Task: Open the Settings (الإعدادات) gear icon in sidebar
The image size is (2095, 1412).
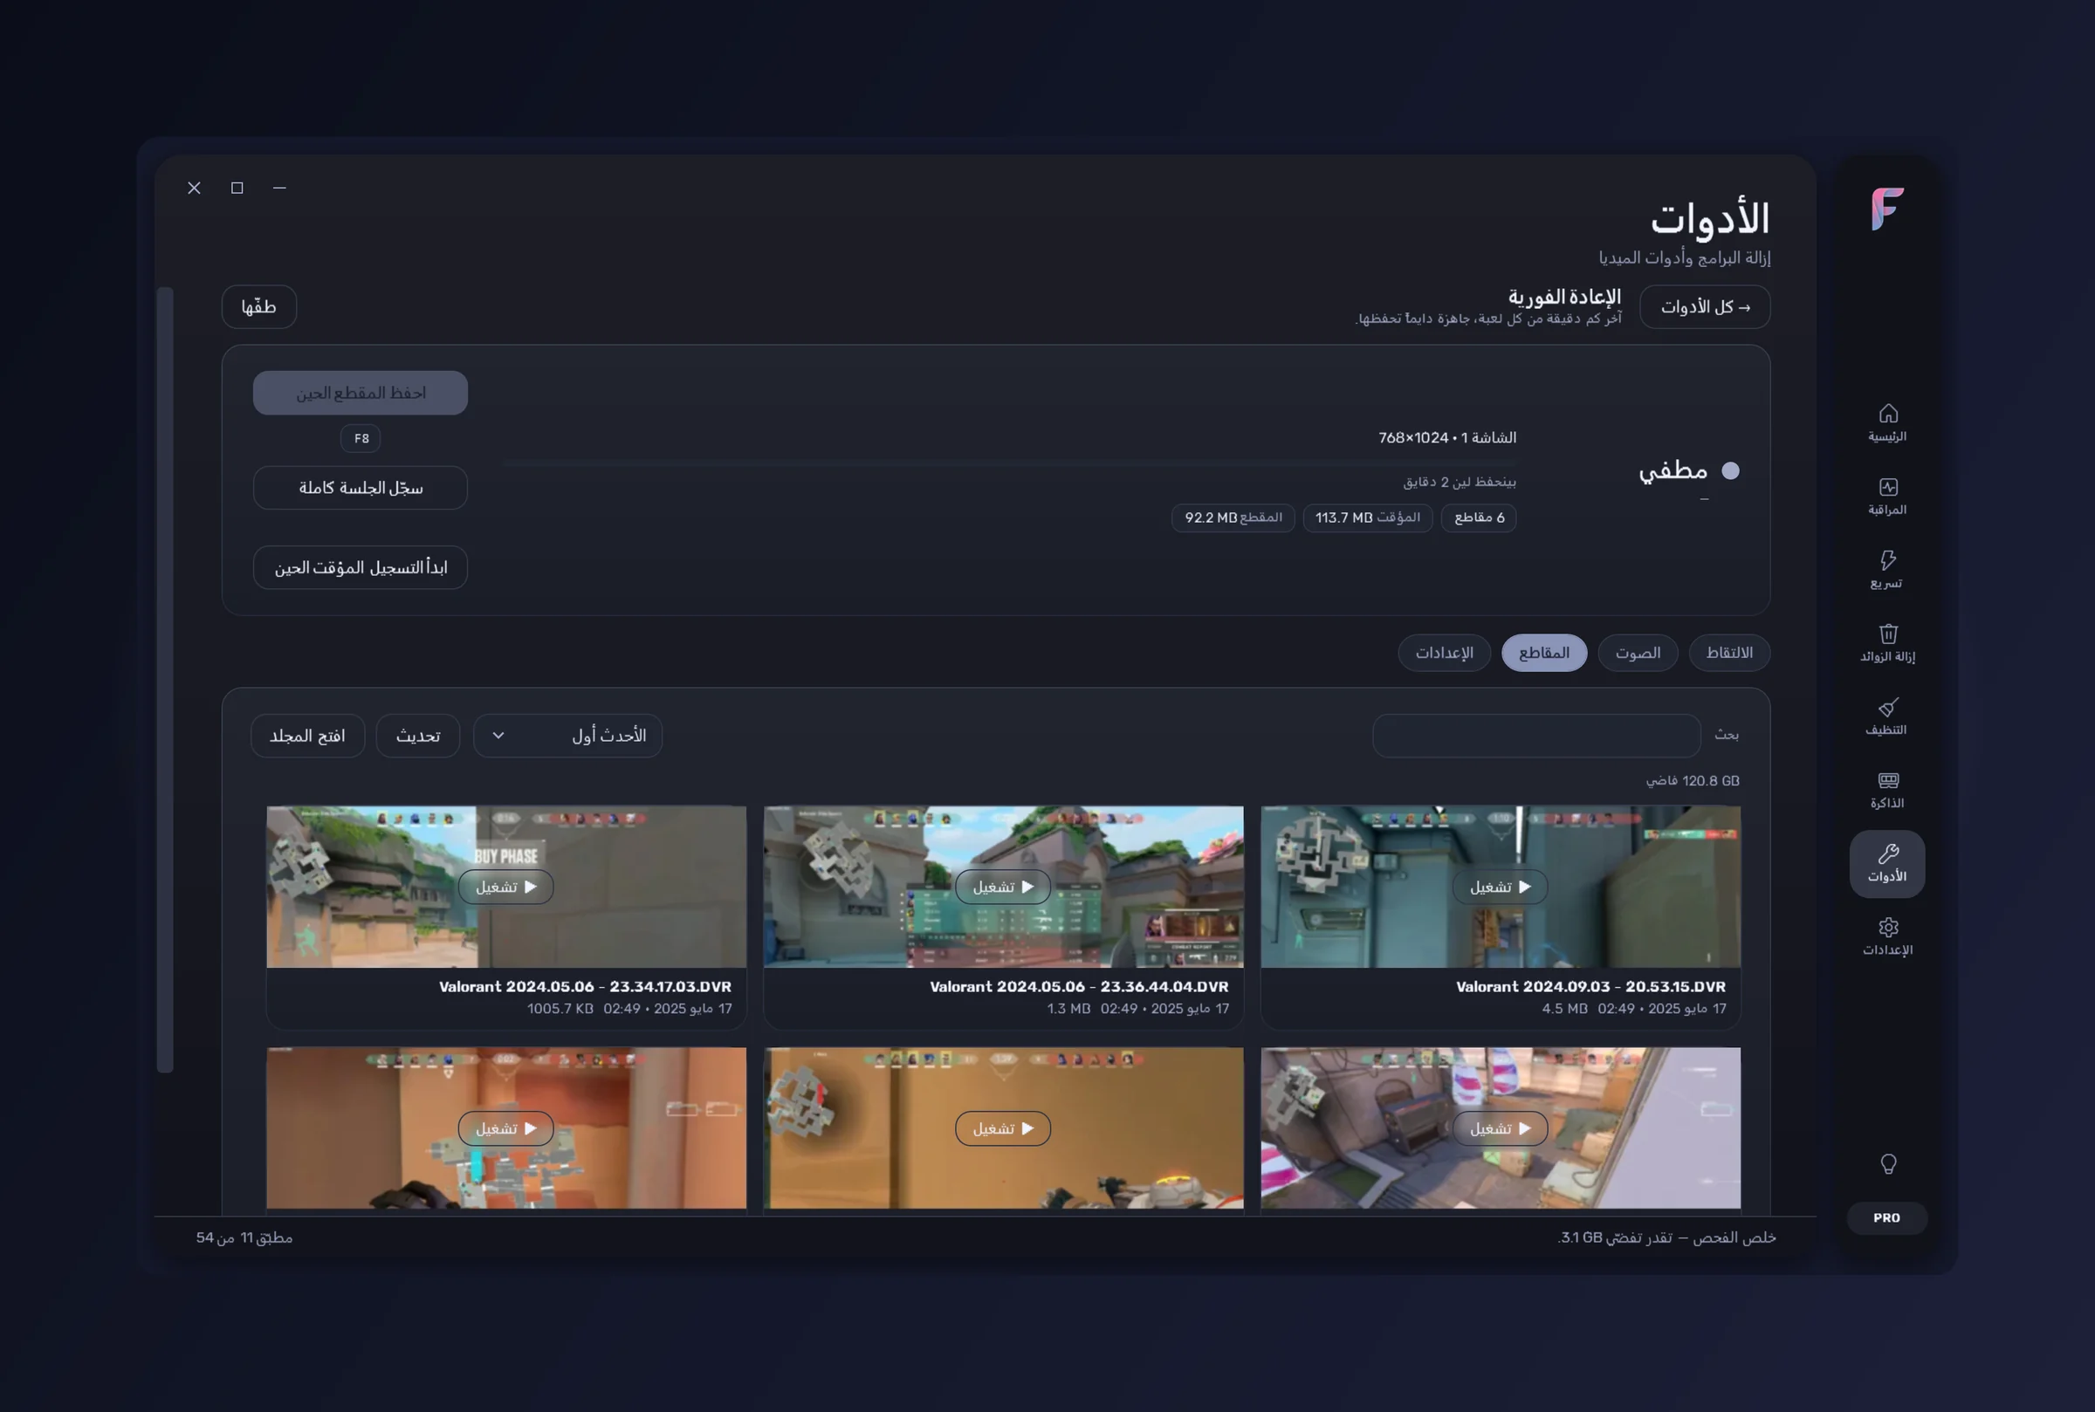Action: pos(1887,936)
